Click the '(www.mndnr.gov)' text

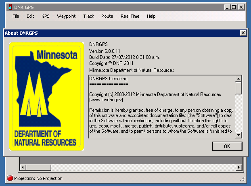click(x=106, y=100)
